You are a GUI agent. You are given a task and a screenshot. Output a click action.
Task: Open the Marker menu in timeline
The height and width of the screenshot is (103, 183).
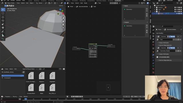(25, 97)
